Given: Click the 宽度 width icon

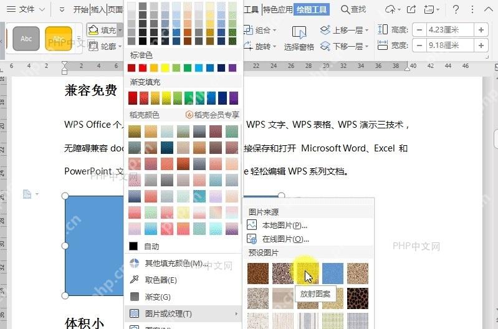Looking at the screenshot, I should coord(383,45).
